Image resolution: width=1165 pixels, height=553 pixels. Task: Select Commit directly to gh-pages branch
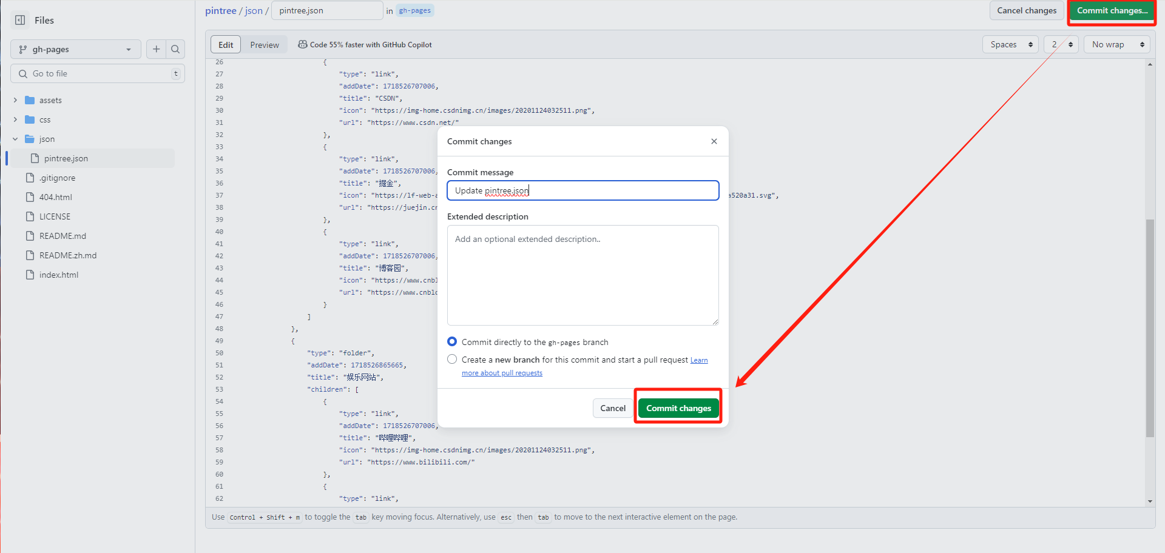tap(452, 342)
